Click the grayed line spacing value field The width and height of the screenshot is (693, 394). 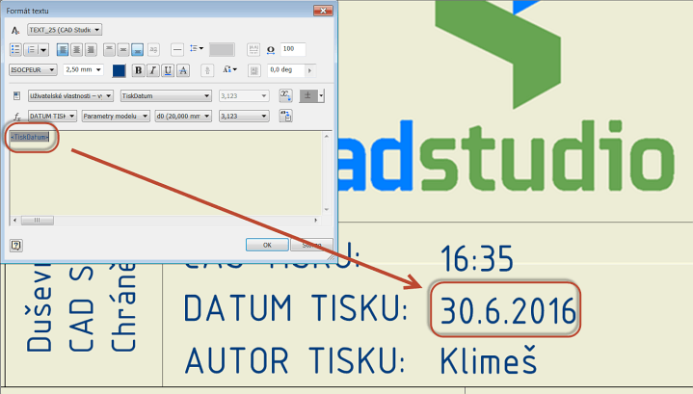[222, 49]
